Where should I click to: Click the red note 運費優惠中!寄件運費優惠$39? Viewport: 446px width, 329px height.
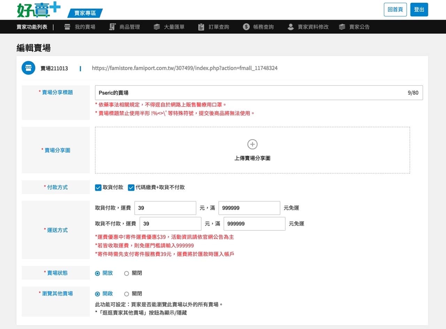[164, 237]
